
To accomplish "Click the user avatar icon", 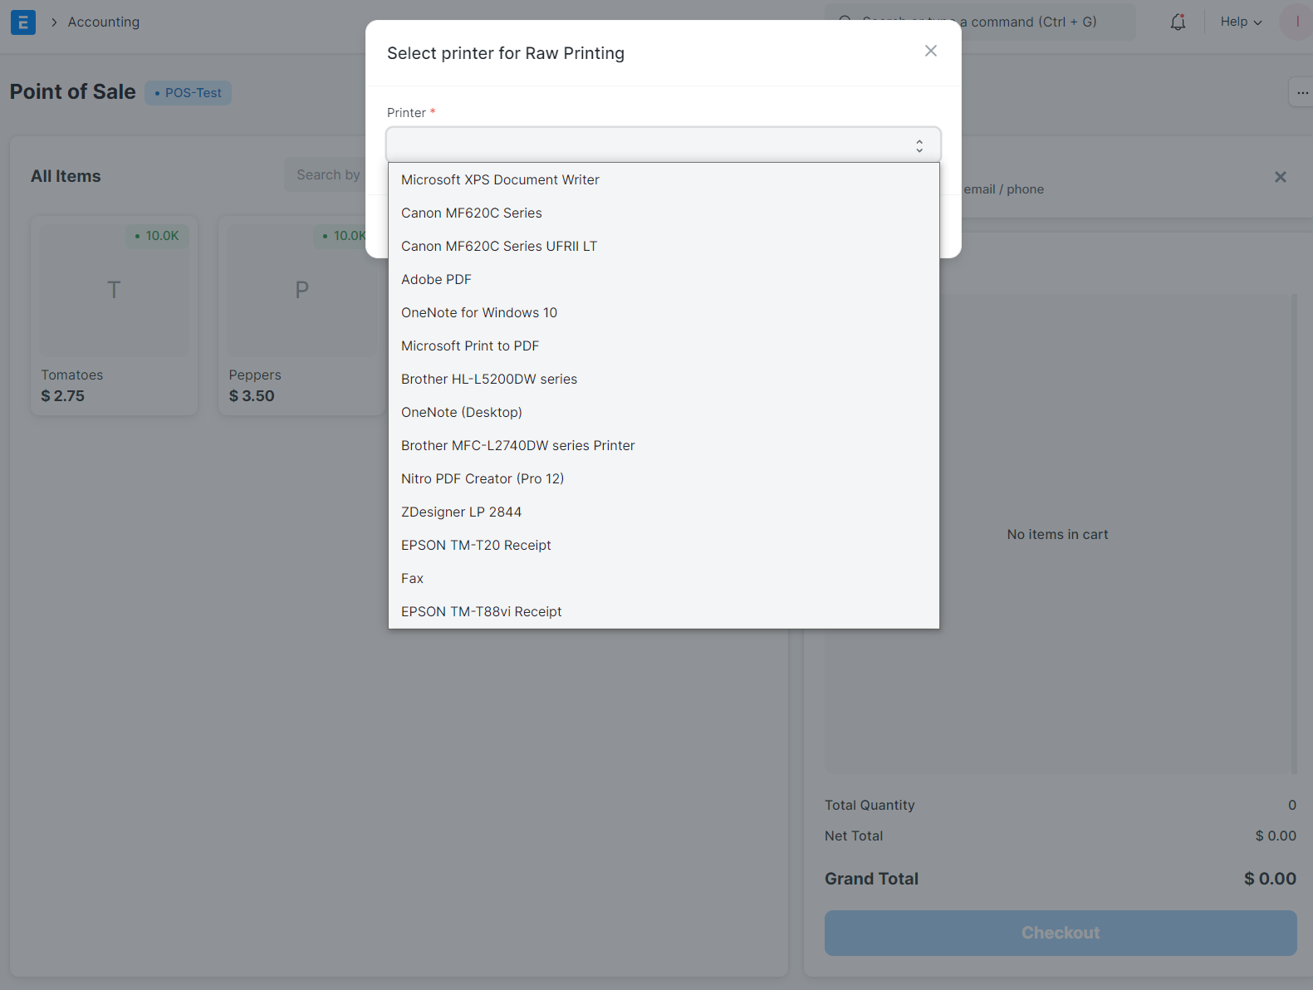I will click(x=1297, y=22).
